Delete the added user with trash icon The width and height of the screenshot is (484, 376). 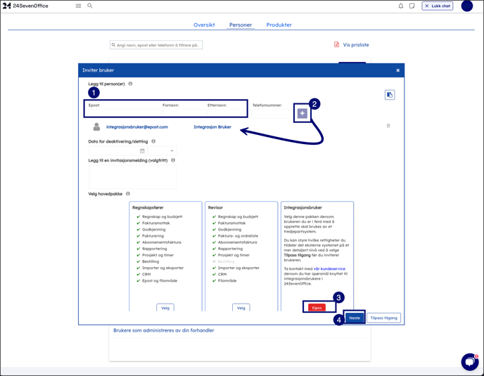click(388, 127)
